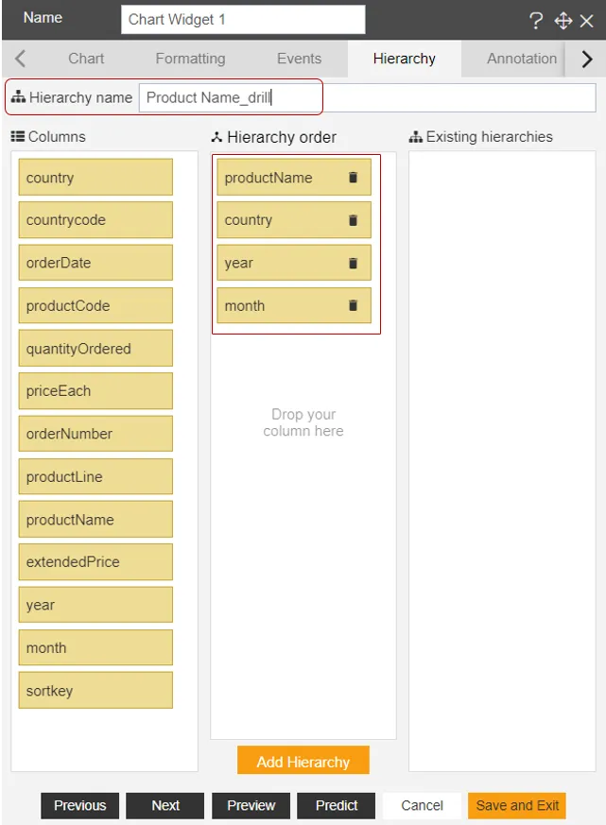Click the Predict button

(x=336, y=805)
